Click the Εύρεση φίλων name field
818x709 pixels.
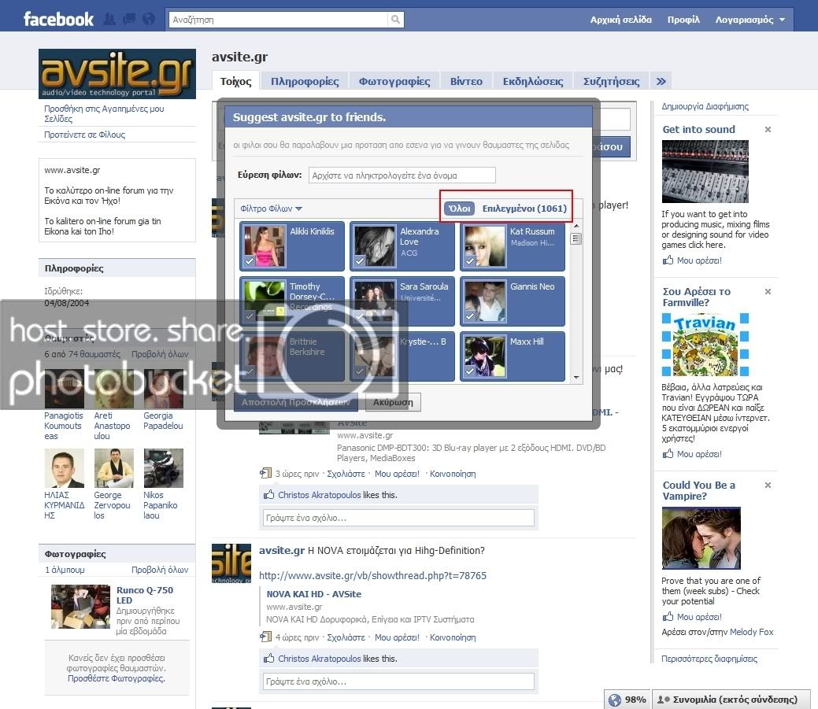click(402, 175)
